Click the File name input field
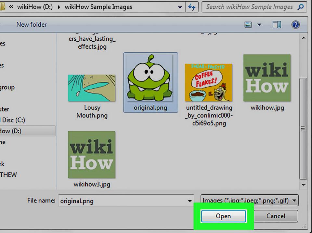The height and width of the screenshot is (233, 312). pos(122,201)
